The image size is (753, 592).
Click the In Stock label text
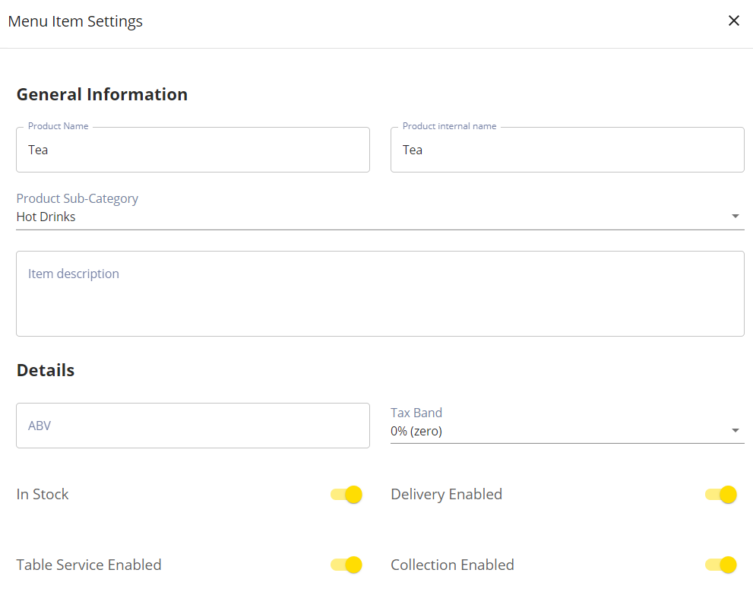[43, 494]
